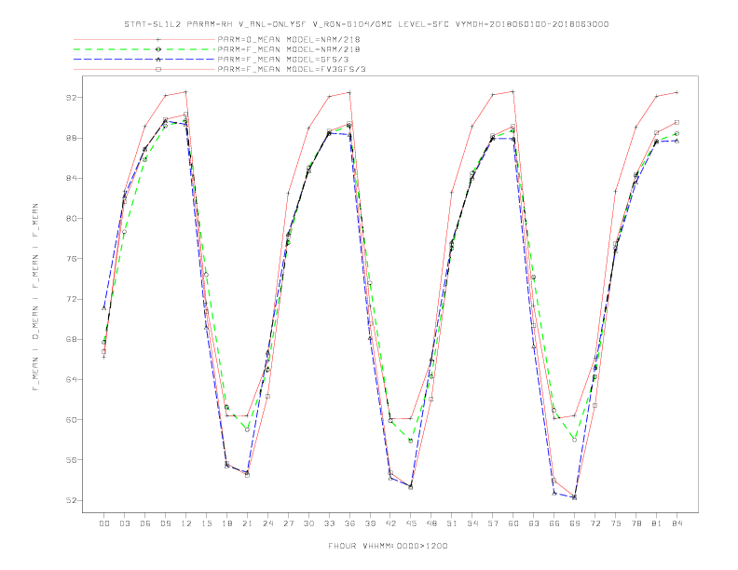Click the y-axis tick label 60
This screenshot has width=738, height=570.
point(71,419)
